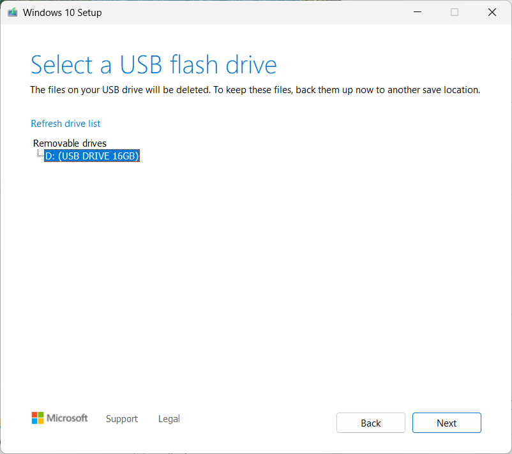Viewport: 512px width, 454px height.
Task: Click the 'Windows 10 Setup' title text
Action: [62, 12]
